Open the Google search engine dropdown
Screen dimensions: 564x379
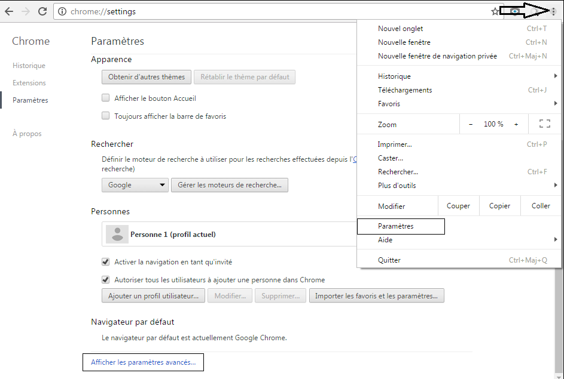click(135, 185)
